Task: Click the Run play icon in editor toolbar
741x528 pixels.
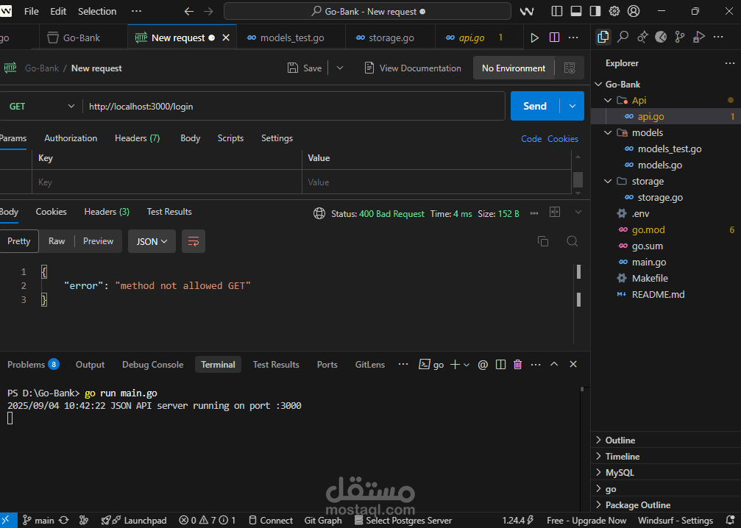Action: pos(534,38)
